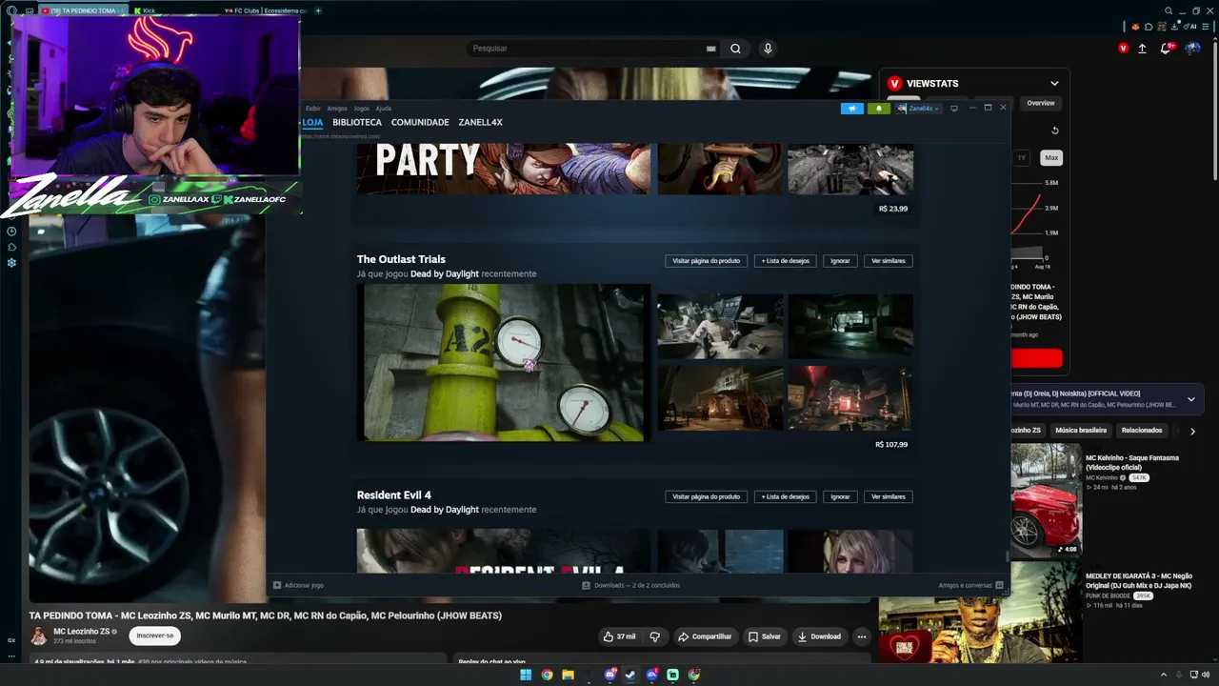
Task: Go to BIBLIOTECA in Steam
Action: tap(357, 122)
